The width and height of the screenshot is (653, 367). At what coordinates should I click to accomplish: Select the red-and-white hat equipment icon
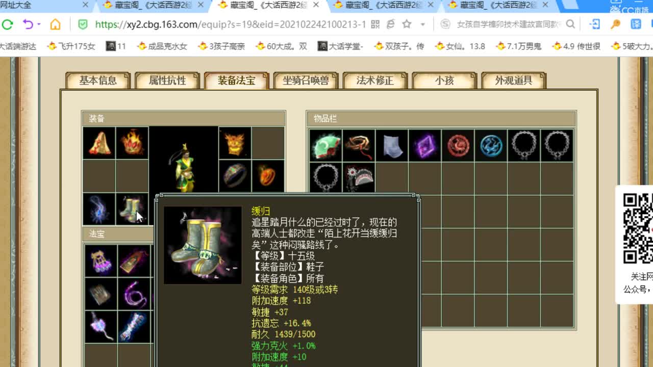pos(99,143)
